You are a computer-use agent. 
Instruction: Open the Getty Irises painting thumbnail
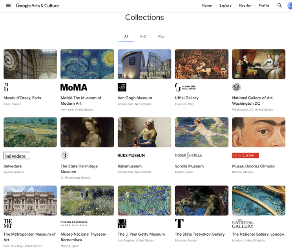(x=144, y=201)
